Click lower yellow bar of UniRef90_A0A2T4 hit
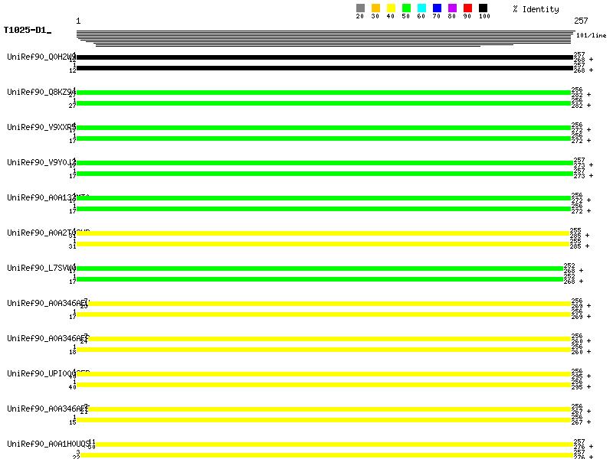 click(322, 244)
